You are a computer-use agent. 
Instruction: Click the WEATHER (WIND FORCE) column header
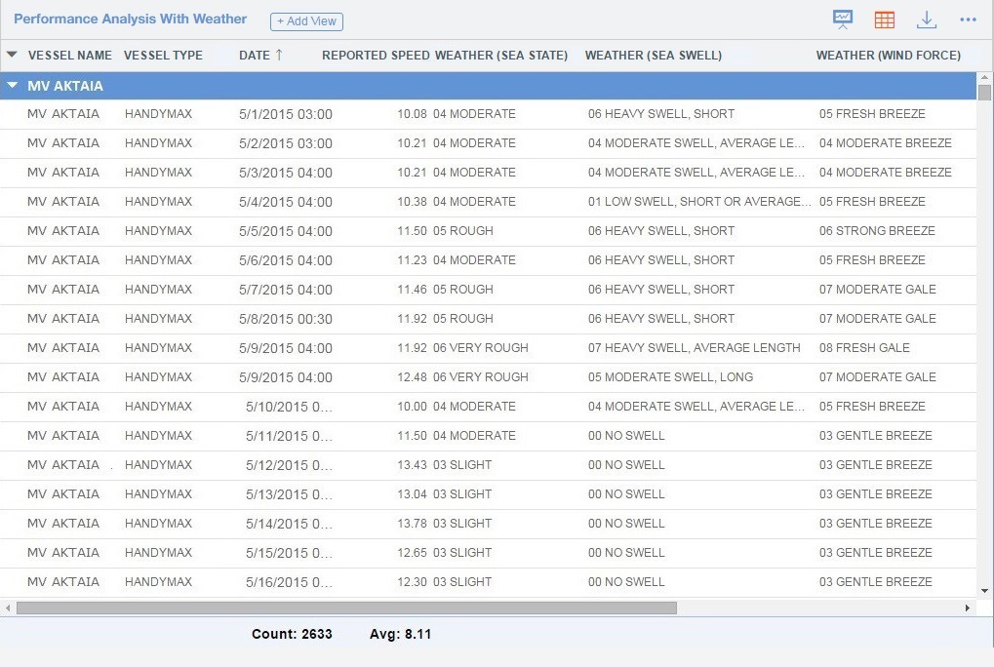888,56
